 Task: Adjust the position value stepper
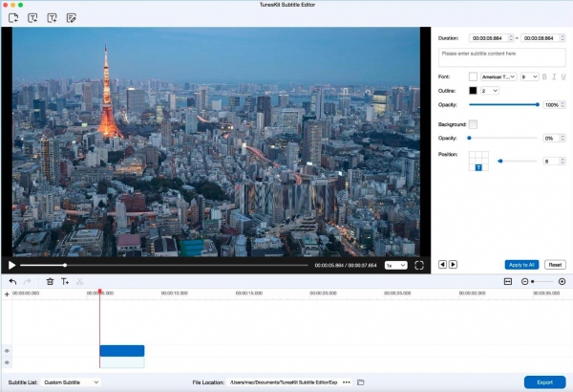coord(562,161)
